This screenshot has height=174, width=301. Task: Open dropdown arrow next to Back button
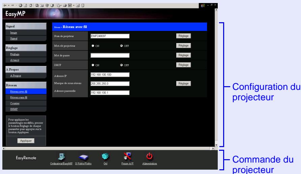(9, 5)
